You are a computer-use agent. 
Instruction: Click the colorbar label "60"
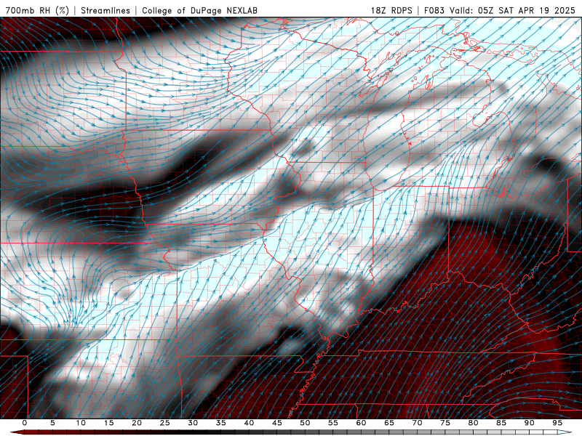(x=361, y=423)
